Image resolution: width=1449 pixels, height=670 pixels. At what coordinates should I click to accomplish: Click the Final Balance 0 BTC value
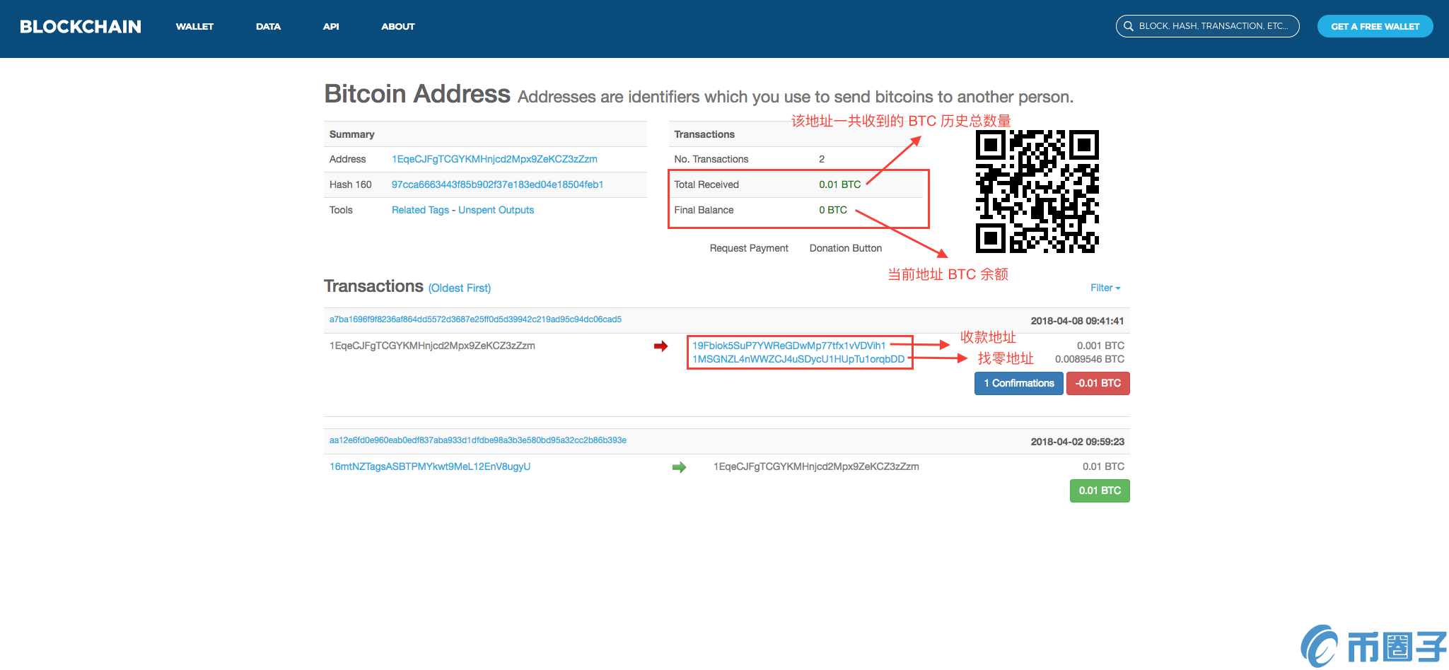pos(833,210)
